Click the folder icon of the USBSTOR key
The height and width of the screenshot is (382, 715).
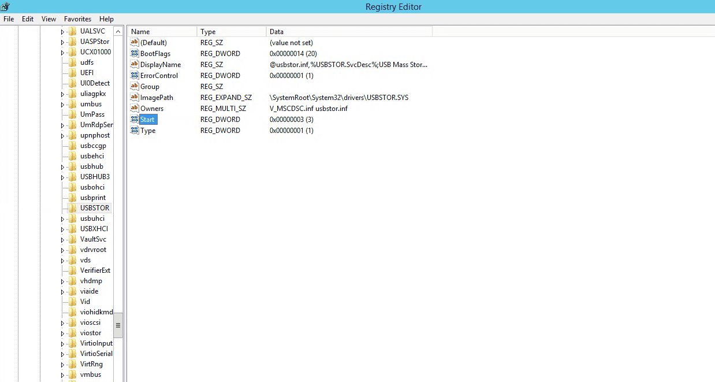[73, 208]
